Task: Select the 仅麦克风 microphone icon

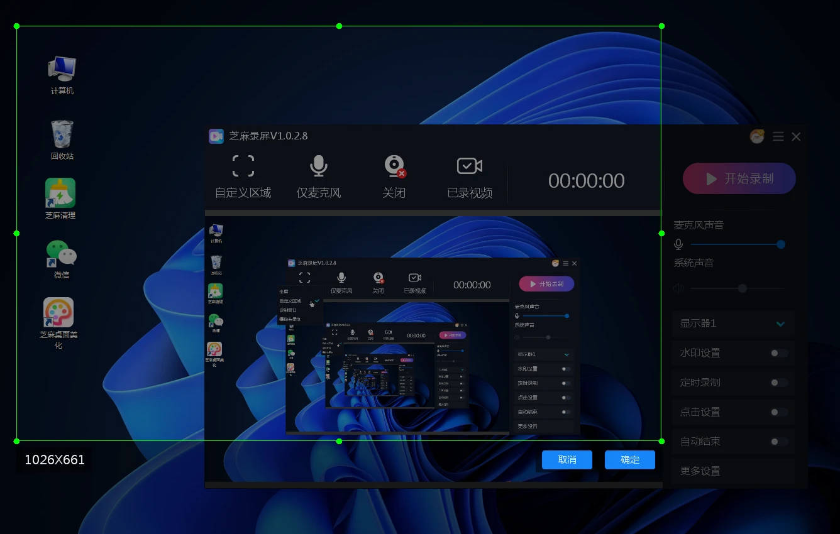Action: click(319, 166)
